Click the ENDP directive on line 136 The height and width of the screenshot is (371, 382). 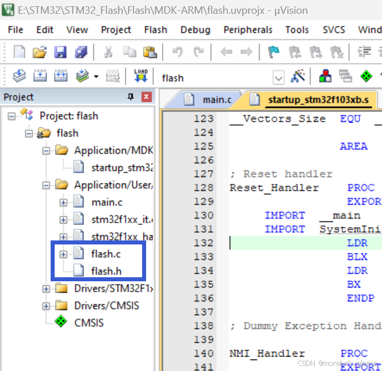(x=361, y=298)
